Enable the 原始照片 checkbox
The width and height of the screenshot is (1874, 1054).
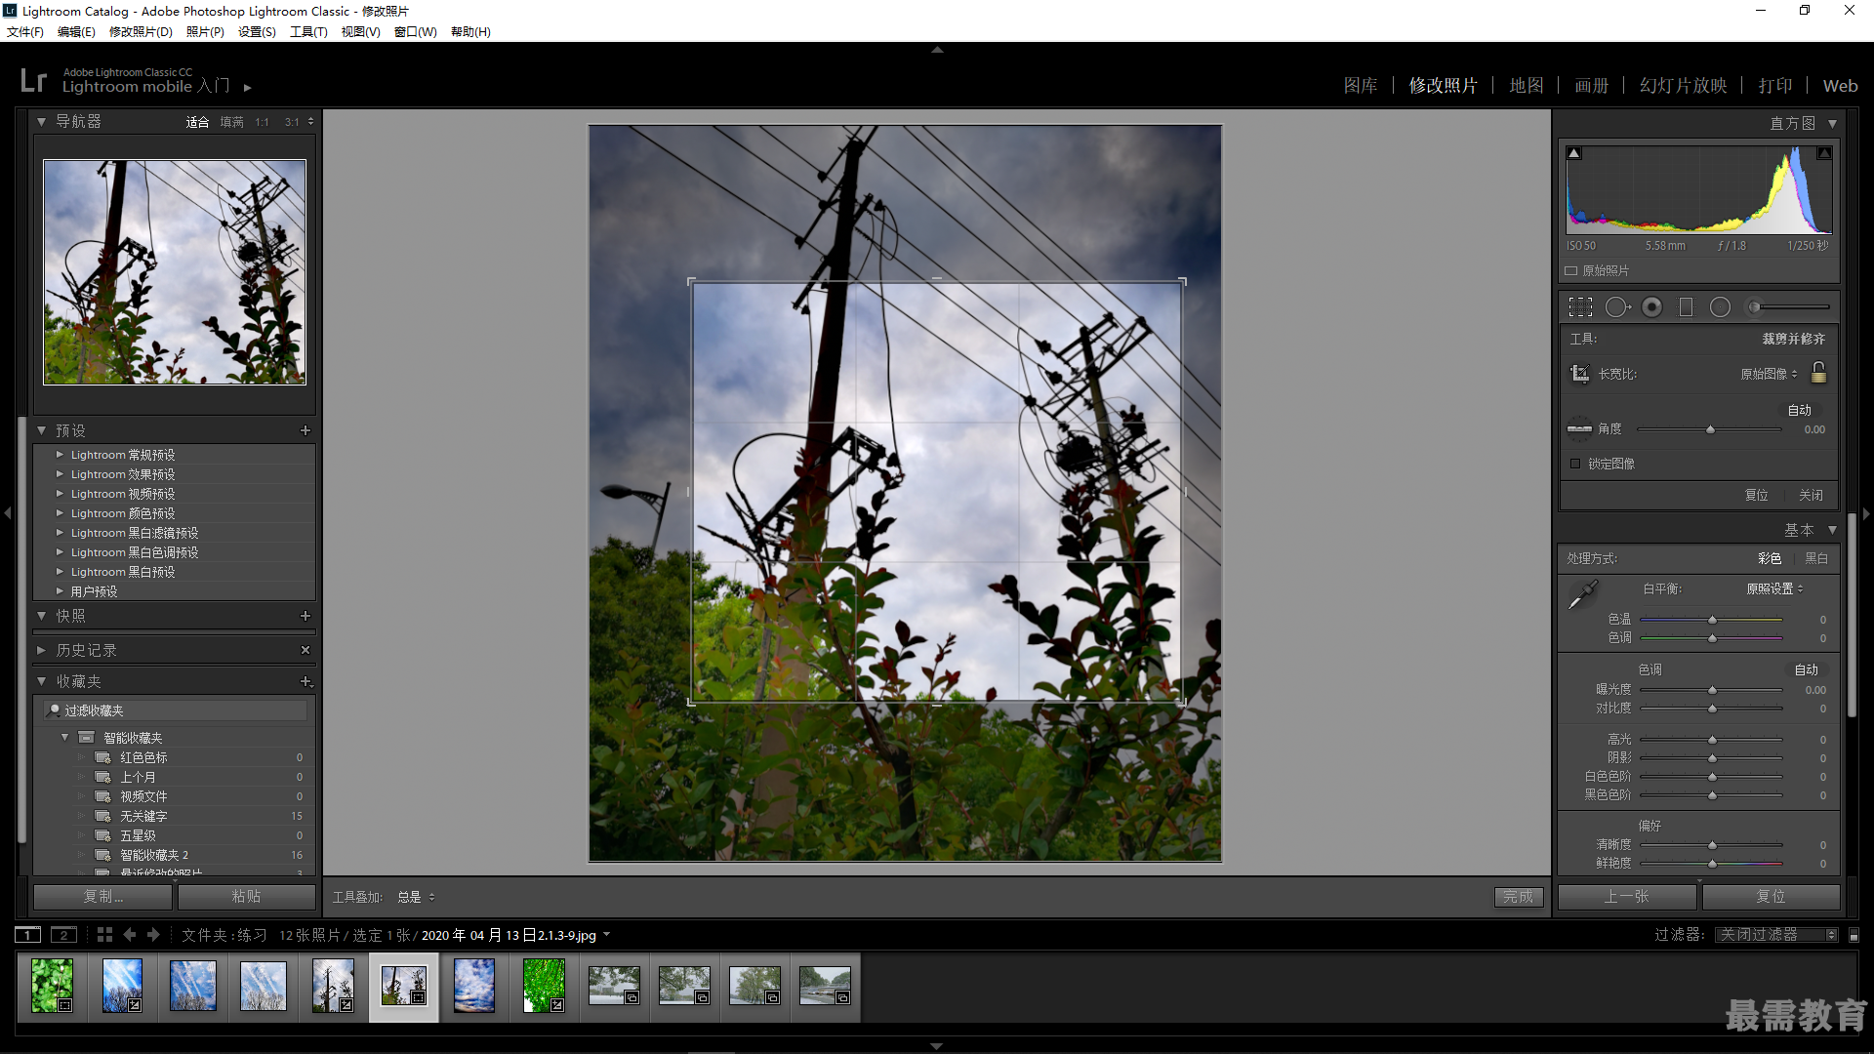coord(1571,271)
